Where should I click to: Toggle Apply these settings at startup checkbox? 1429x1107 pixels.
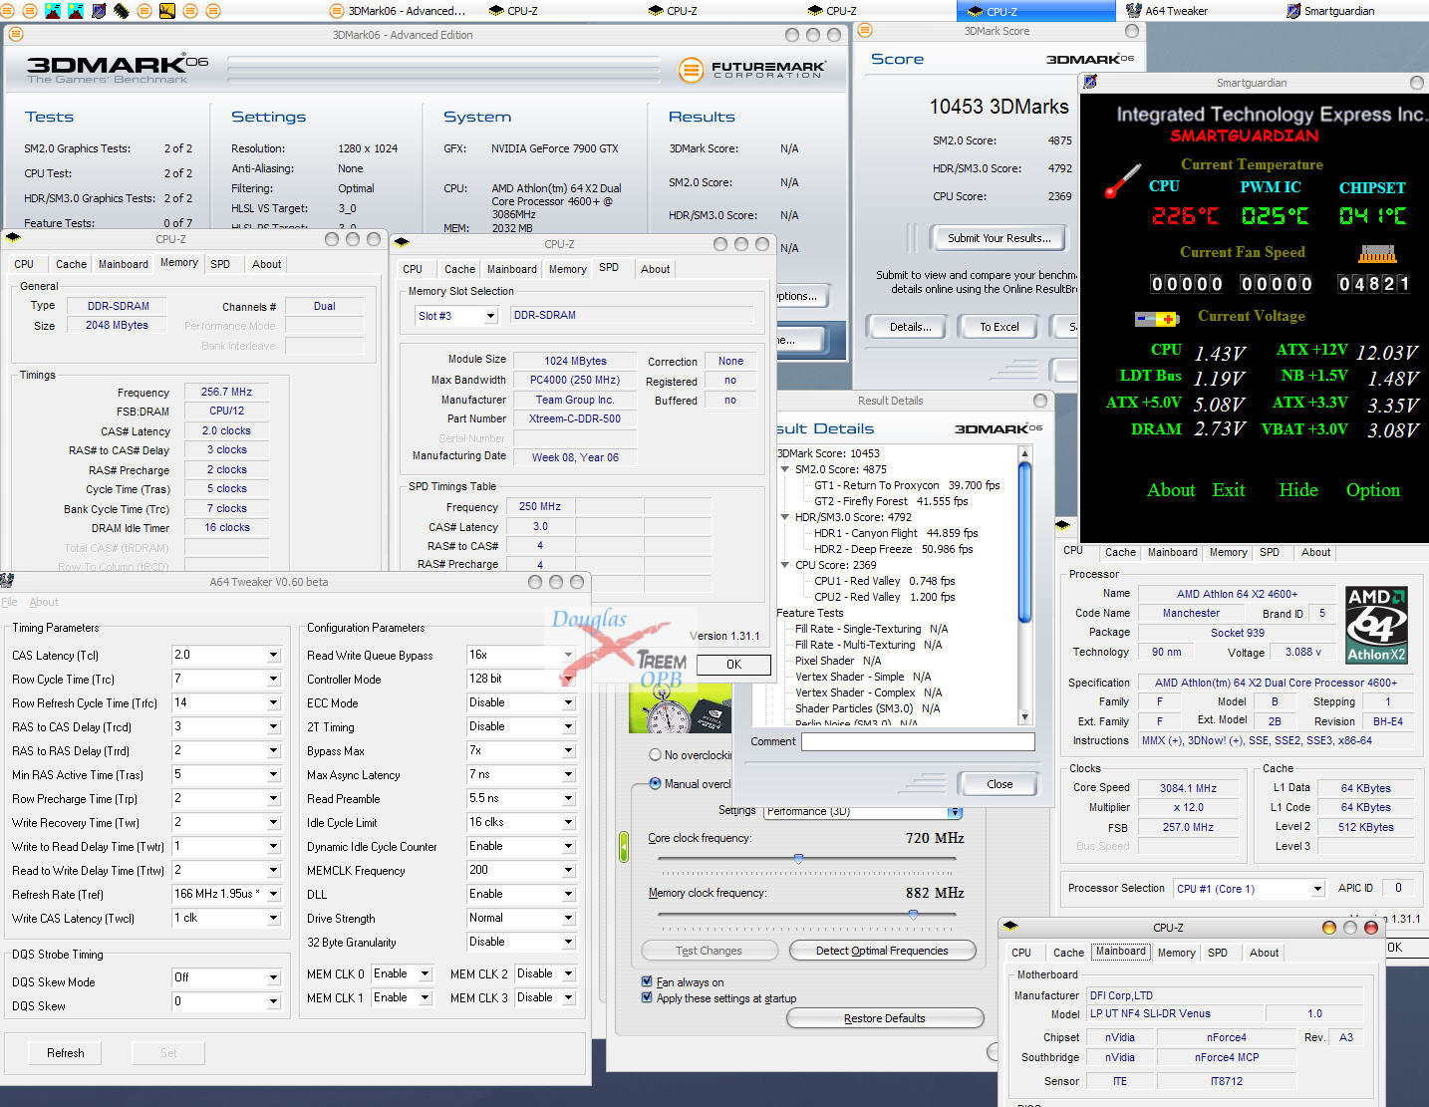(x=647, y=997)
